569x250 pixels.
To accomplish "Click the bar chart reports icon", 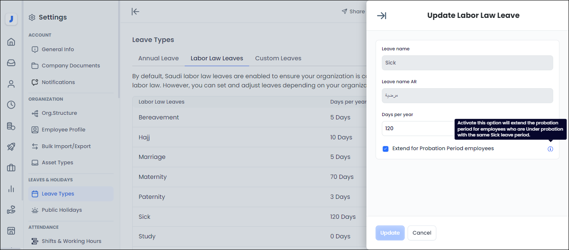I will point(11,189).
